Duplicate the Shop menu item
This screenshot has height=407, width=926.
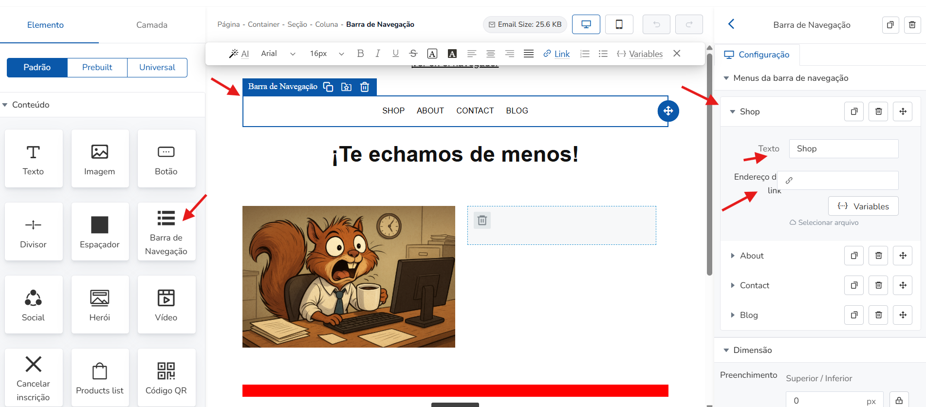(x=854, y=111)
